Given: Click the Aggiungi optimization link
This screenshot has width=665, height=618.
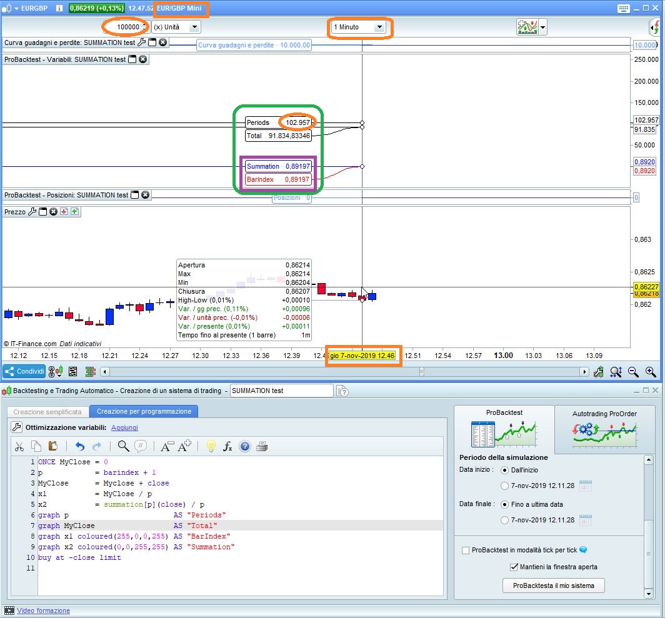Looking at the screenshot, I should [x=124, y=427].
